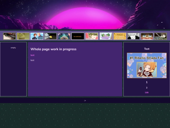Click the "1" heading in right panel
This screenshot has width=170, height=128.
(147, 82)
